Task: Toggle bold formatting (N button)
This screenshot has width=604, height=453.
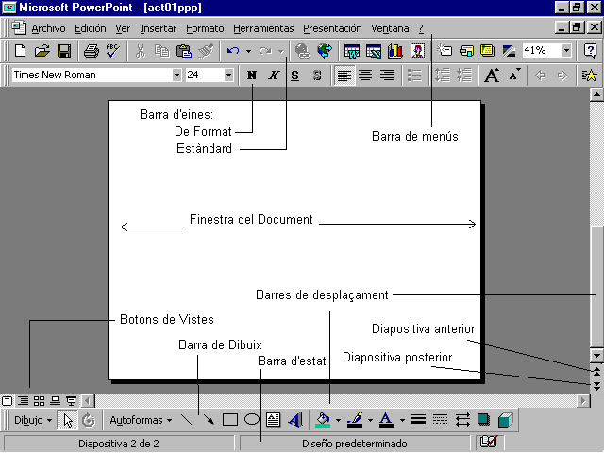Action: pyautogui.click(x=252, y=75)
